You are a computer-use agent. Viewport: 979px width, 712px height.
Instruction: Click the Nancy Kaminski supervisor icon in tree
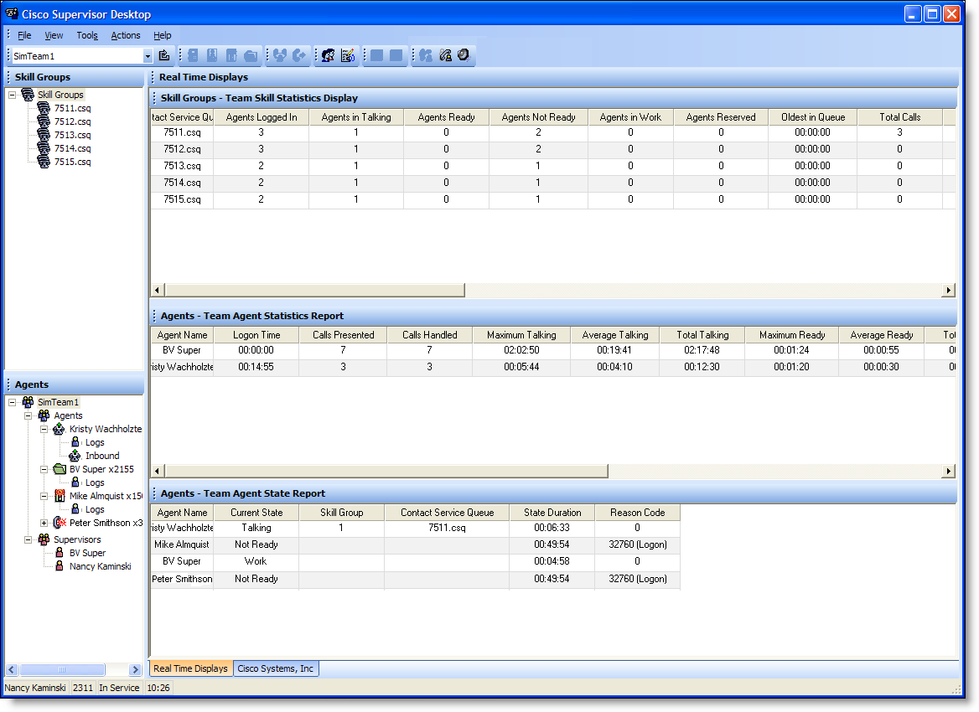pos(60,566)
